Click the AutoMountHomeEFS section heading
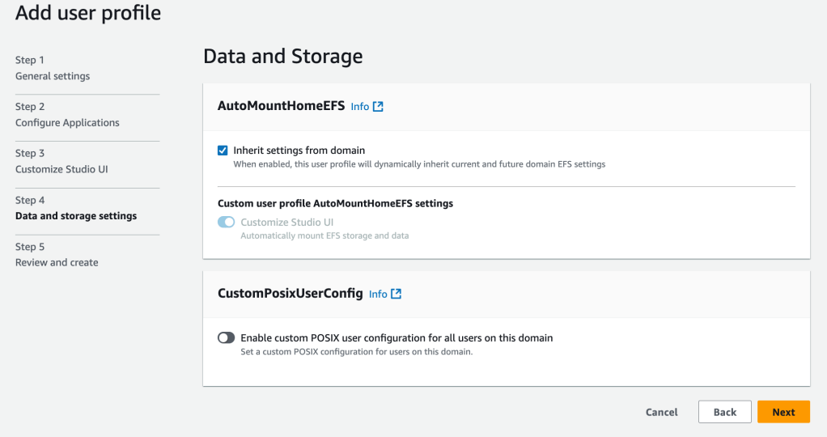Screen dimensions: 827x437 click(x=281, y=106)
